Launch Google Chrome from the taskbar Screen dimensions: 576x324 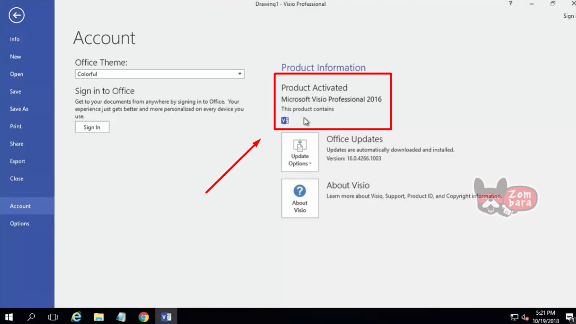tap(144, 317)
